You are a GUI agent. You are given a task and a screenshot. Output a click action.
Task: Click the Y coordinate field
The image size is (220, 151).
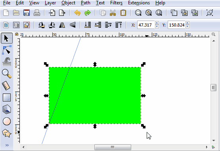click(x=176, y=25)
